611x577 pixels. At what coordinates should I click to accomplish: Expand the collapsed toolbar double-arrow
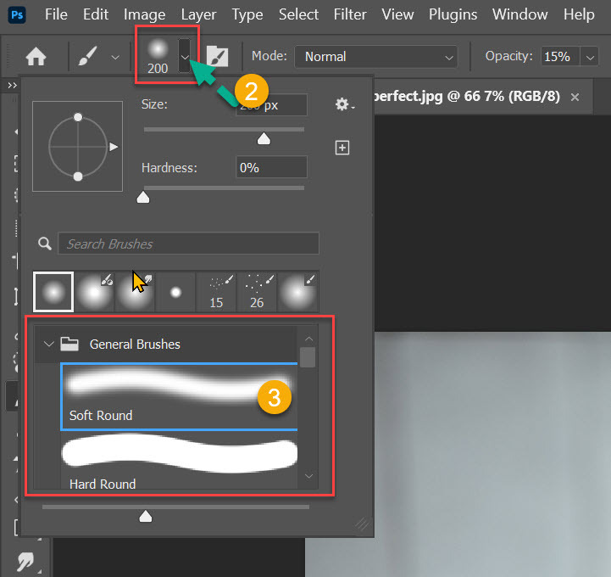(12, 85)
